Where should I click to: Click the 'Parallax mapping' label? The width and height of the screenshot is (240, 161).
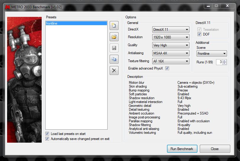(140, 121)
